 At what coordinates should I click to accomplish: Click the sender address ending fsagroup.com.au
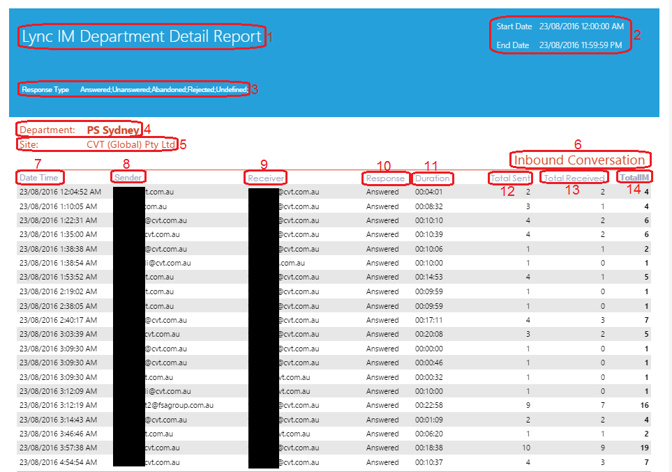[179, 405]
